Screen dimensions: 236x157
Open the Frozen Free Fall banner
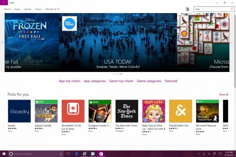tap(31, 43)
